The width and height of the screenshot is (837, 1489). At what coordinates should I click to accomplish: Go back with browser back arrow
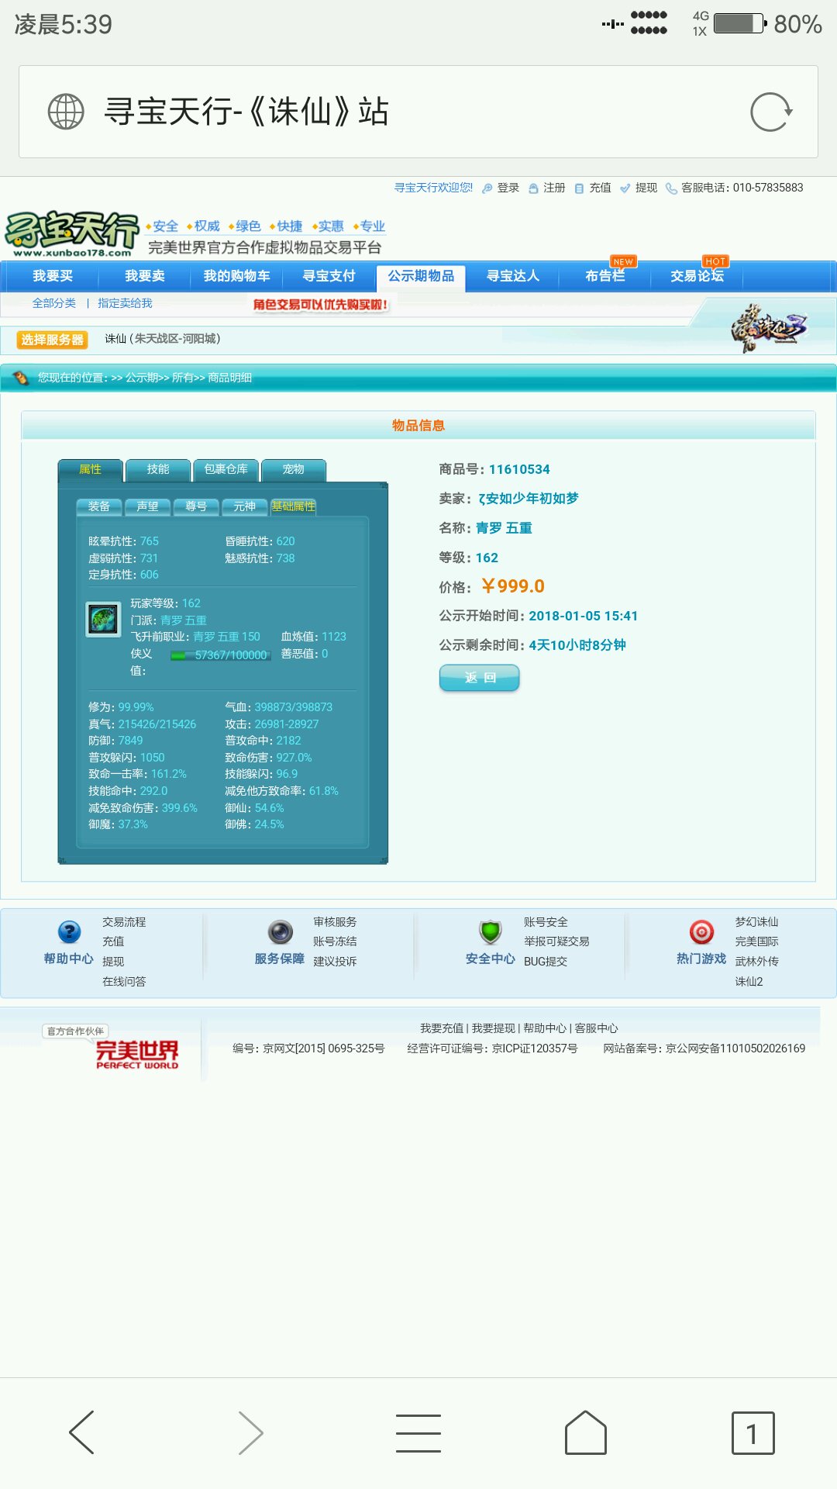(82, 1432)
